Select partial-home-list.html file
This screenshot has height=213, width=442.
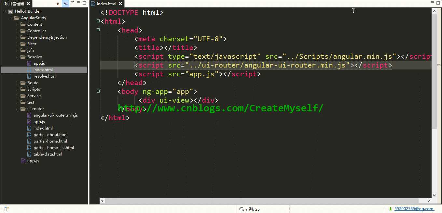[x=54, y=148]
